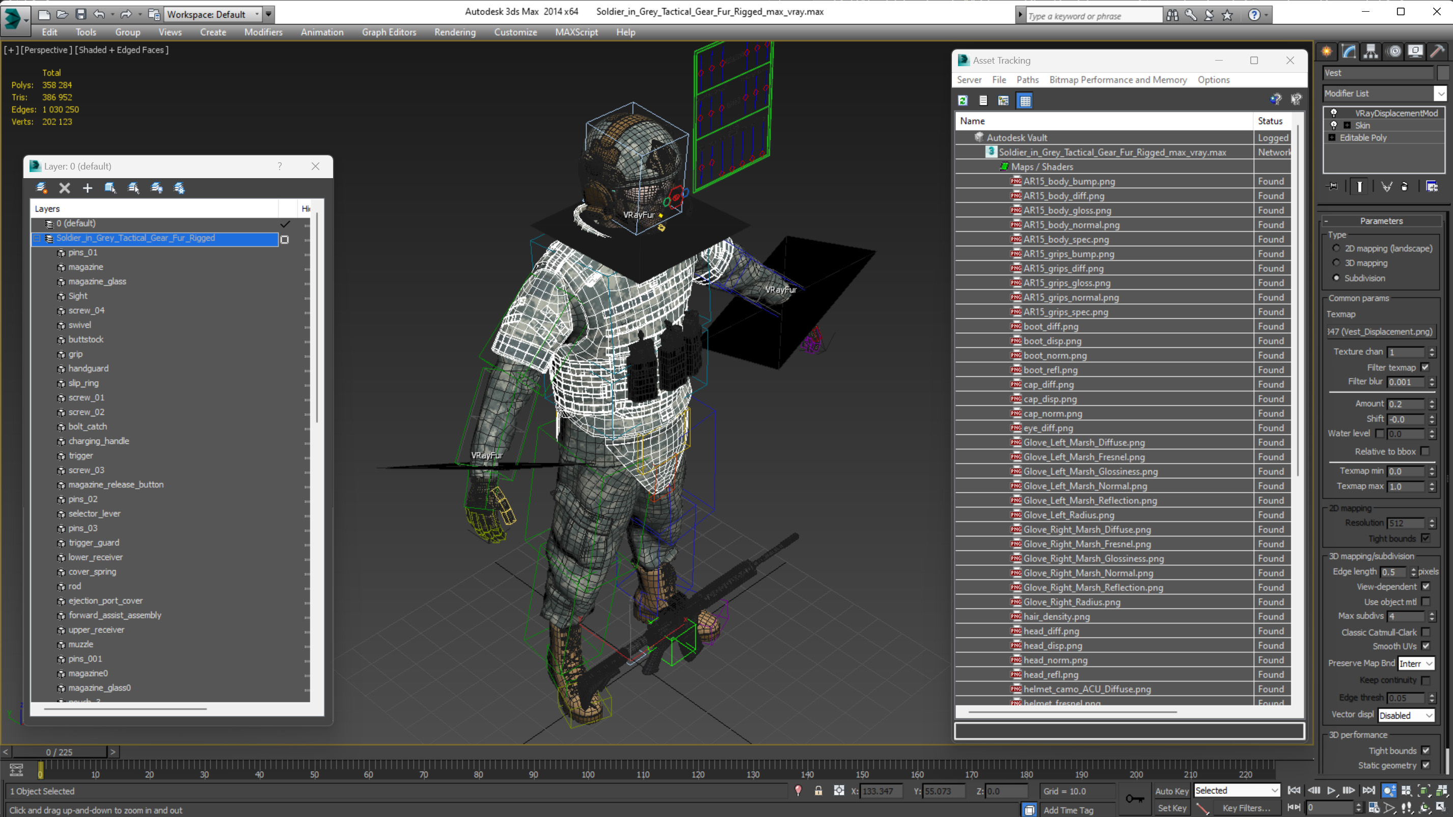This screenshot has height=817, width=1453.
Task: Collapse the Parameters rollout
Action: click(x=1381, y=221)
